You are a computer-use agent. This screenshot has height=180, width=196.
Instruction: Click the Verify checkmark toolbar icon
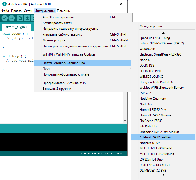coord(5,18)
